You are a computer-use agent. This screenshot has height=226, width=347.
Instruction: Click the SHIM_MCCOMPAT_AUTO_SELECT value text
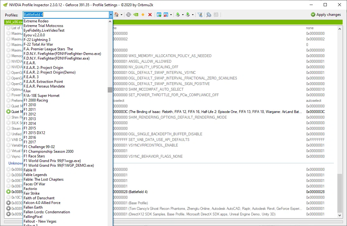[x=156, y=89]
